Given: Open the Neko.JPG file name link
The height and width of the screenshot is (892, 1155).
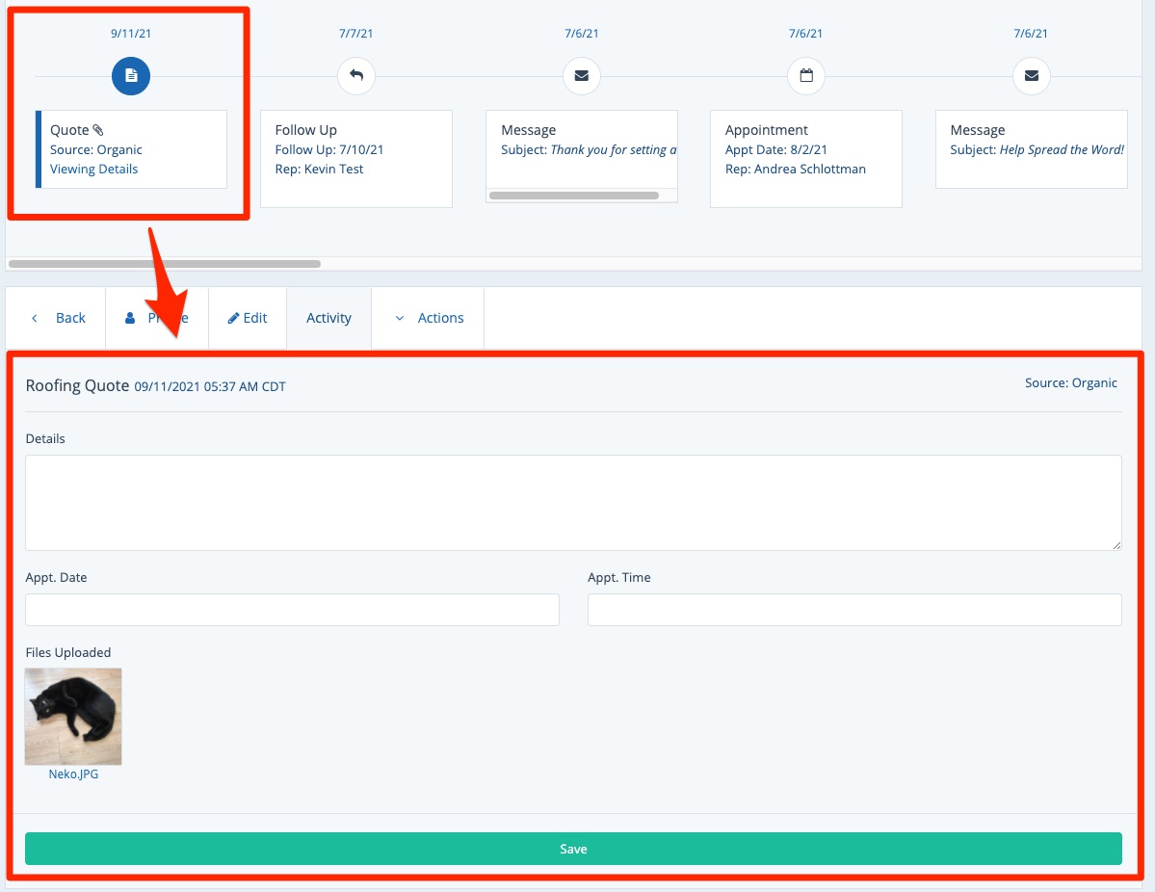Looking at the screenshot, I should (73, 774).
